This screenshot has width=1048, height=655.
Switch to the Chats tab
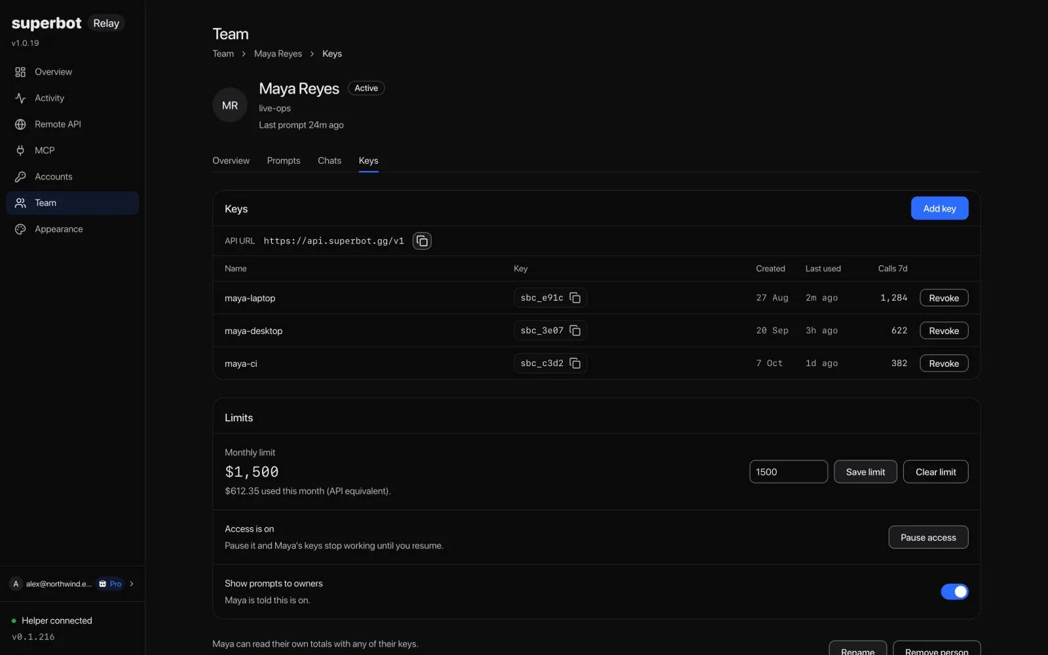(329, 160)
